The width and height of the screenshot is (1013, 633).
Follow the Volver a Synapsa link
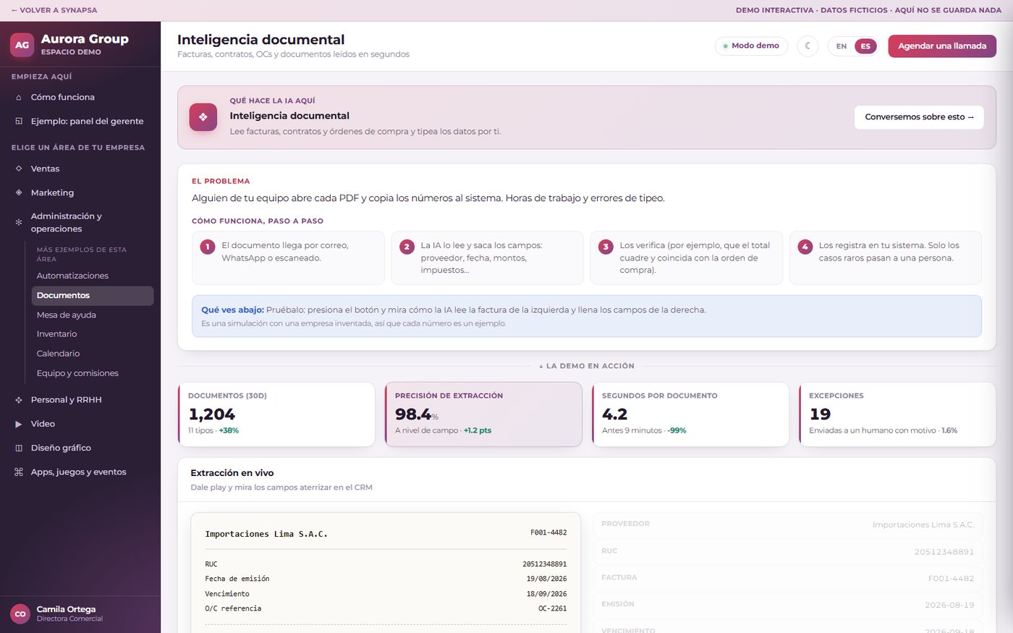point(54,10)
